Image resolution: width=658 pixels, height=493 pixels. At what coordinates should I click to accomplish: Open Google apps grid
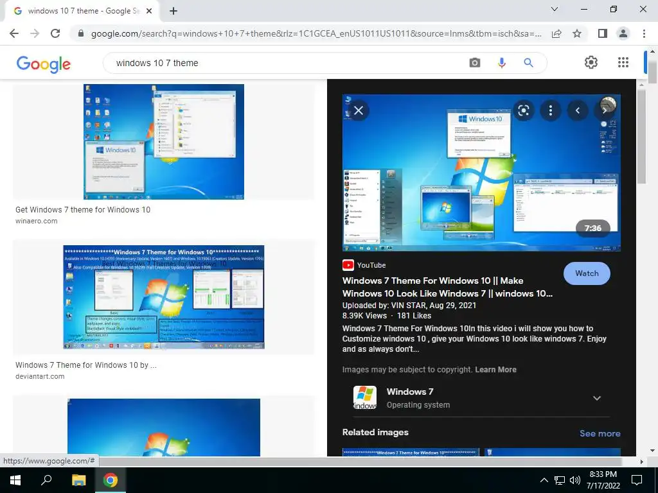[623, 62]
